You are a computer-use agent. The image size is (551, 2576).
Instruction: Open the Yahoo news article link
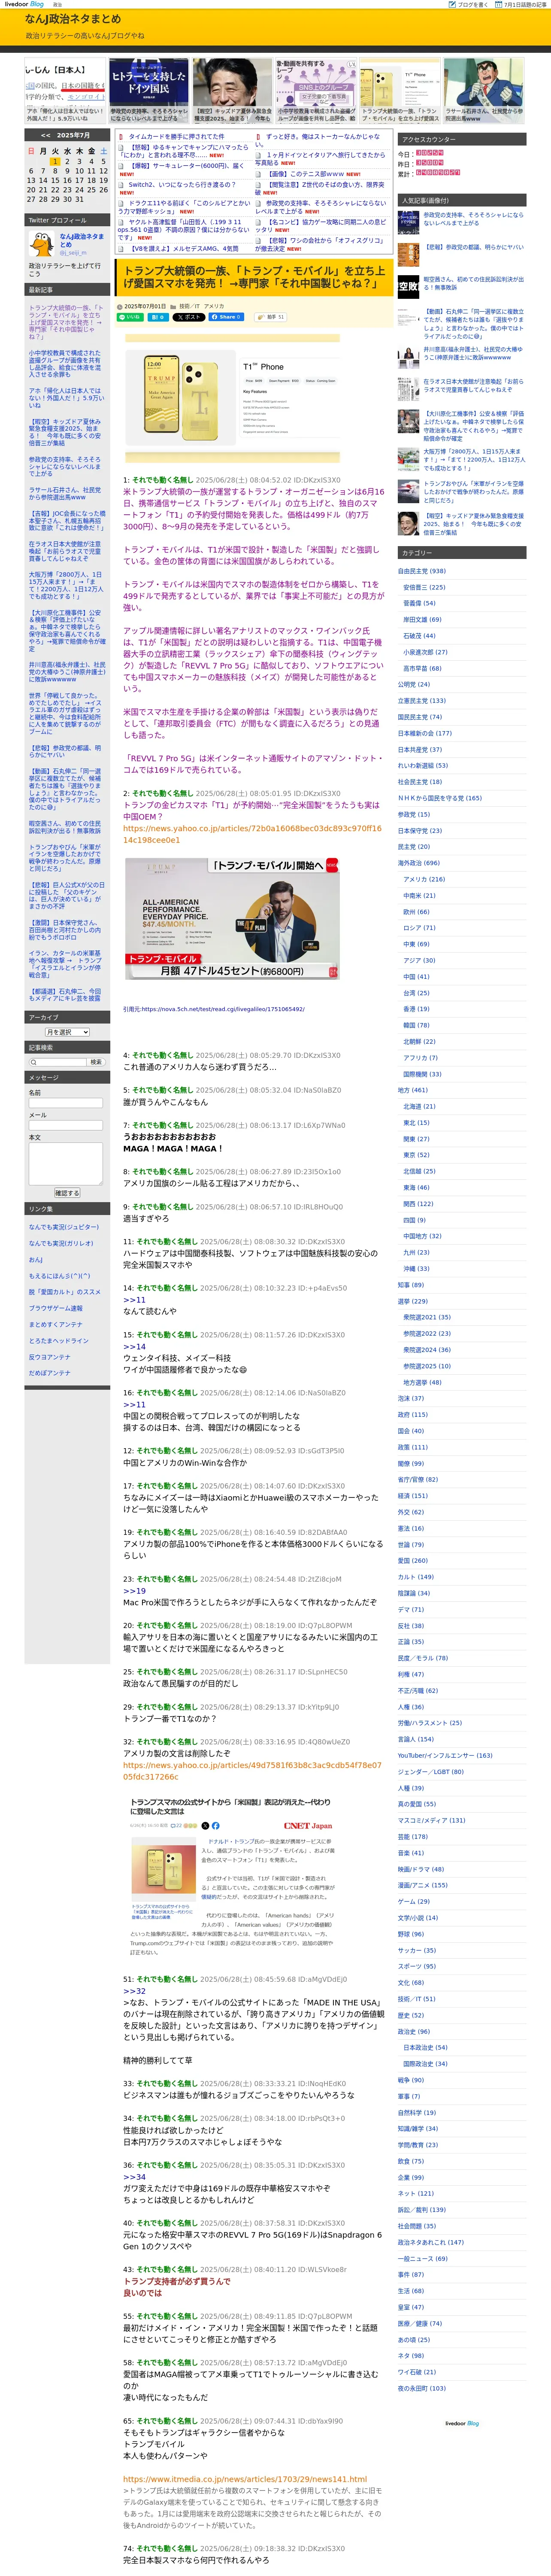tap(251, 834)
